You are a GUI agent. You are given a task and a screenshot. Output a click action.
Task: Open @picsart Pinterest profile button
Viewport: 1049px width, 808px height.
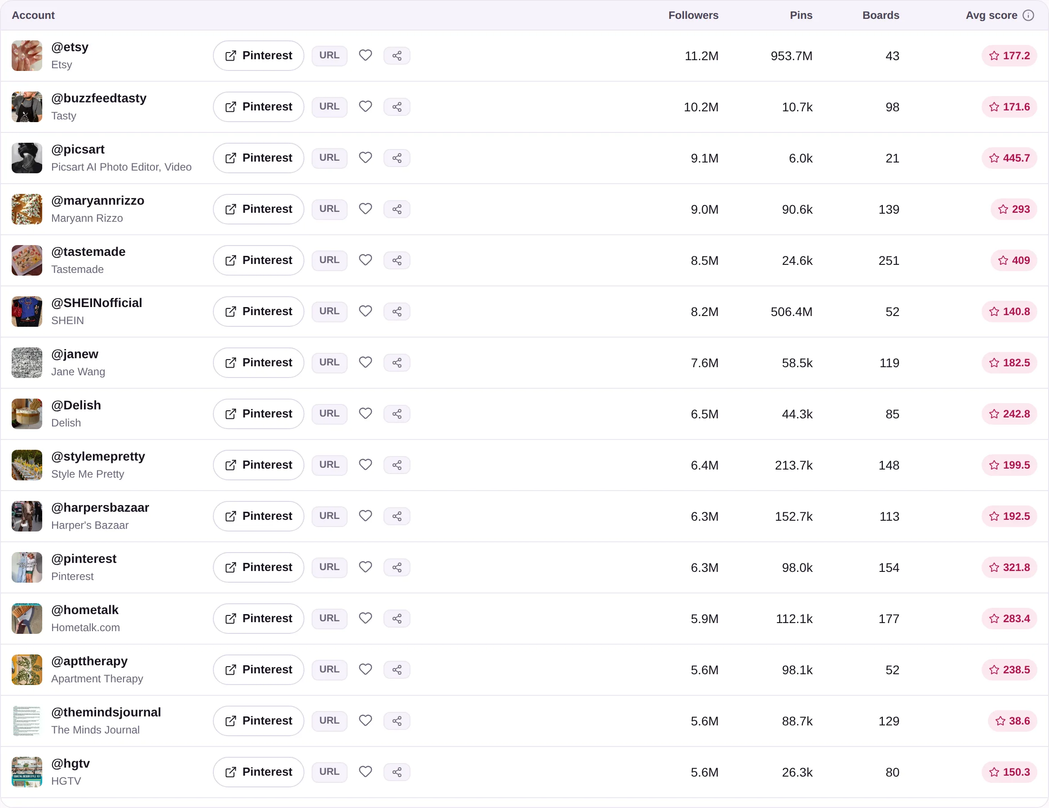[258, 158]
